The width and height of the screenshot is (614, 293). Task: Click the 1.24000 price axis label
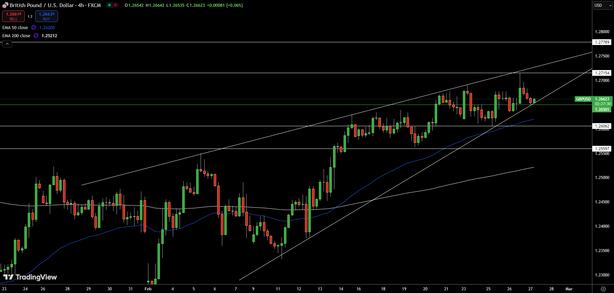pyautogui.click(x=602, y=226)
